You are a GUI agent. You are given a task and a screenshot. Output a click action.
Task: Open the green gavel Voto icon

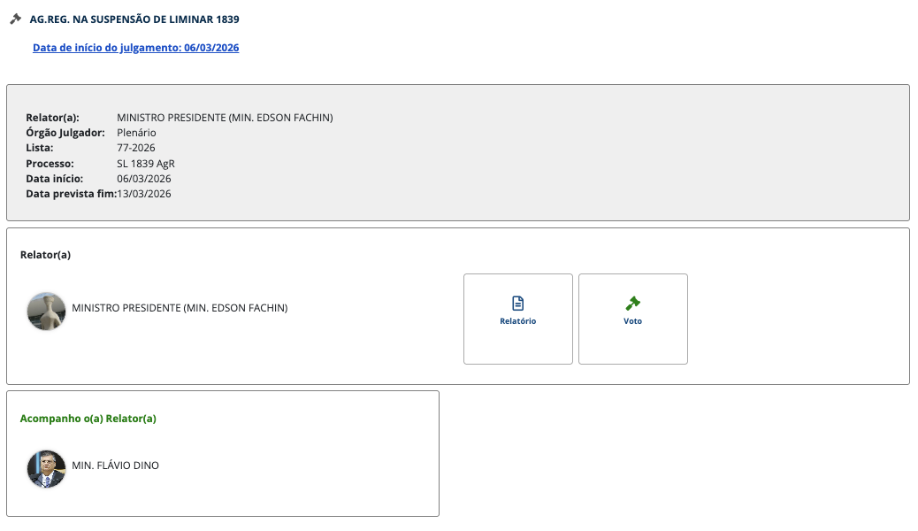point(632,303)
